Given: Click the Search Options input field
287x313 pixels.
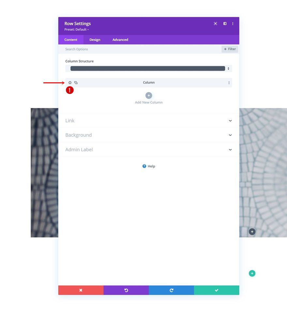Looking at the screenshot, I should coord(140,49).
